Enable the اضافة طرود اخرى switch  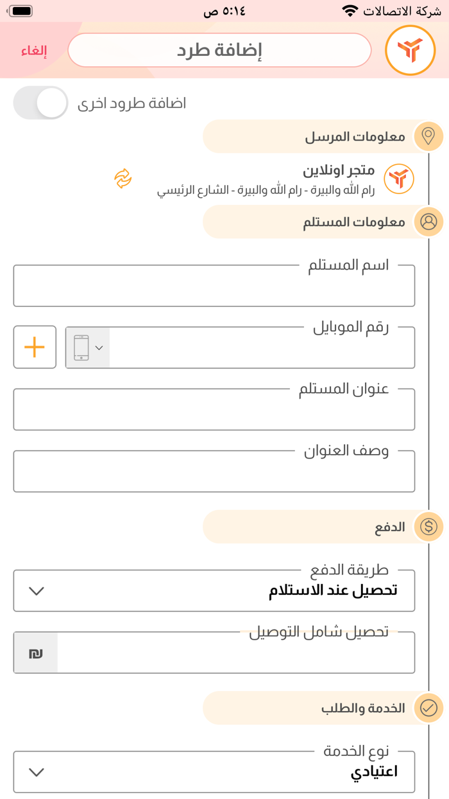41,103
